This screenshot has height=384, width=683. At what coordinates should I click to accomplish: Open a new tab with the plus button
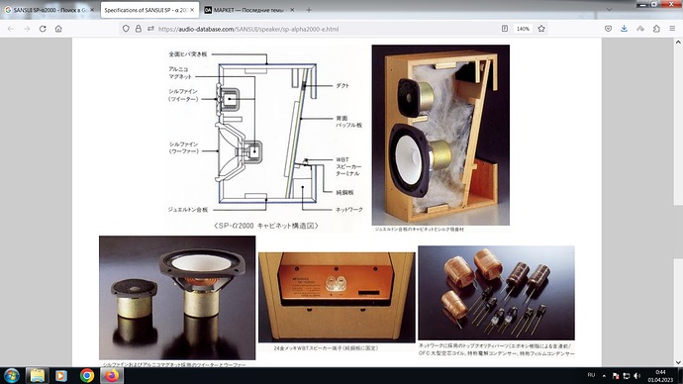(309, 10)
